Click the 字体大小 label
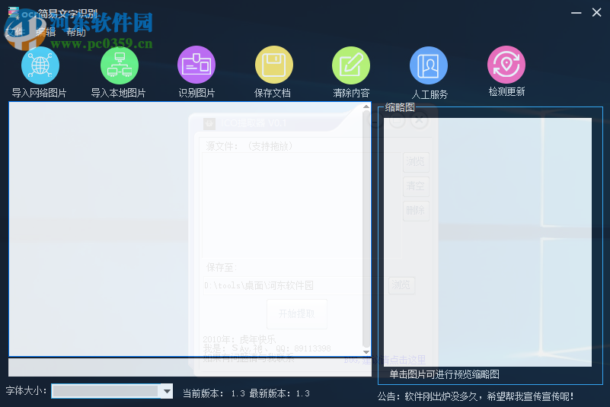Image resolution: width=610 pixels, height=407 pixels. click(26, 391)
